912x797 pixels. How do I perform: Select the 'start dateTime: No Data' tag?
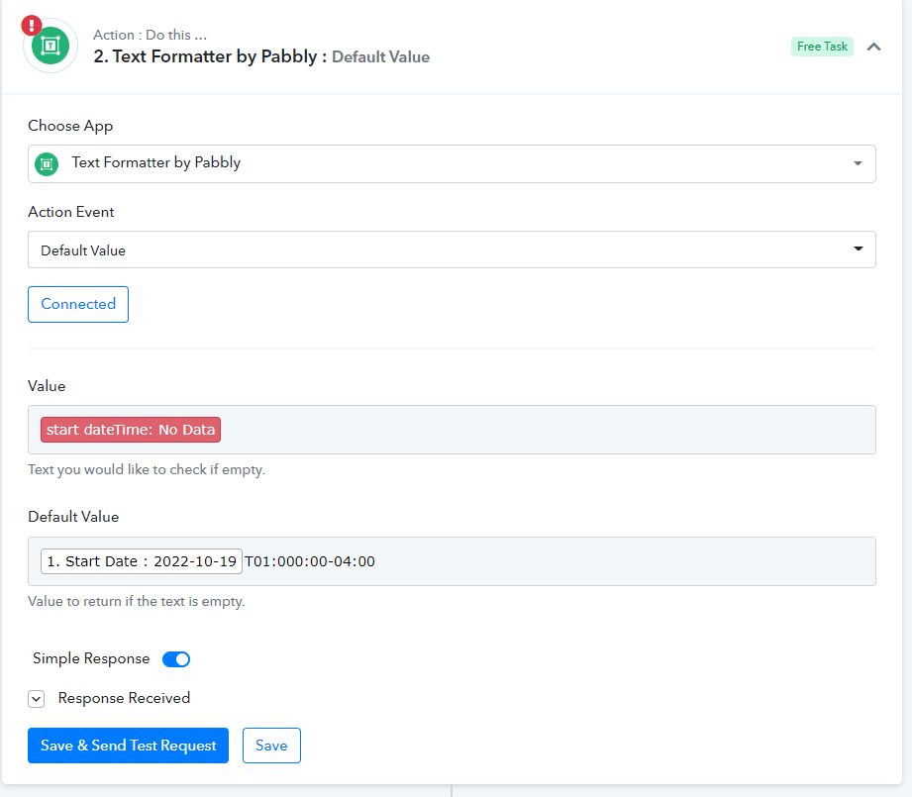(131, 430)
